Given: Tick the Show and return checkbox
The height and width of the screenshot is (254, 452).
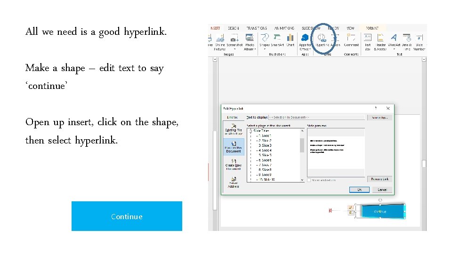Looking at the screenshot, I should 309,180.
